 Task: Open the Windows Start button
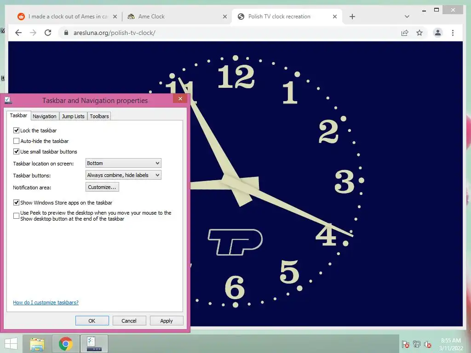[x=11, y=344]
